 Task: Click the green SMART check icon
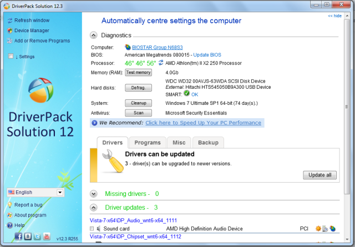186,93
